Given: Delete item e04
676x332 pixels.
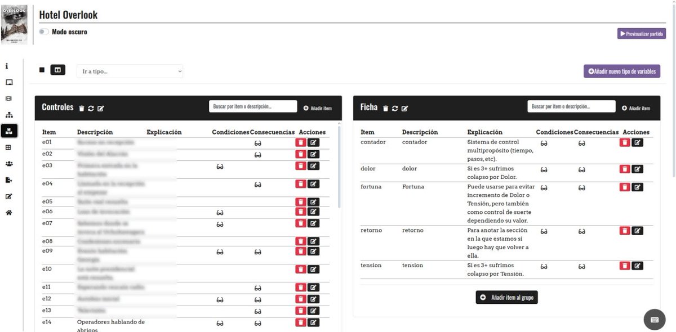Looking at the screenshot, I should click(301, 183).
